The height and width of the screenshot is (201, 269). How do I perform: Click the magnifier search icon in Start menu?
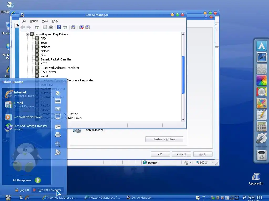[58, 144]
